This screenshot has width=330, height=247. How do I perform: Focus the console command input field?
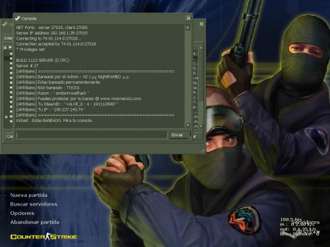pyautogui.click(x=91, y=135)
